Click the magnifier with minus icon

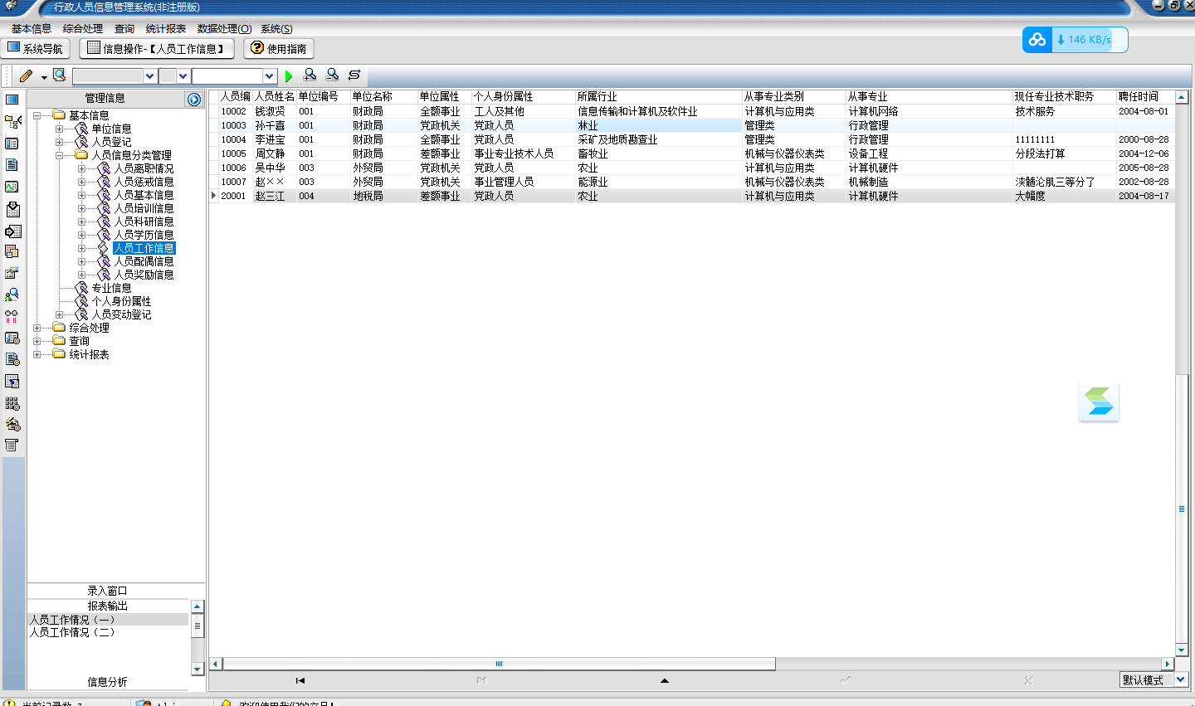[x=333, y=75]
